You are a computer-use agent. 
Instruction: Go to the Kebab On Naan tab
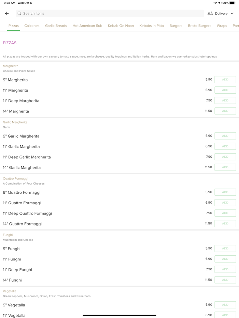[x=121, y=26]
